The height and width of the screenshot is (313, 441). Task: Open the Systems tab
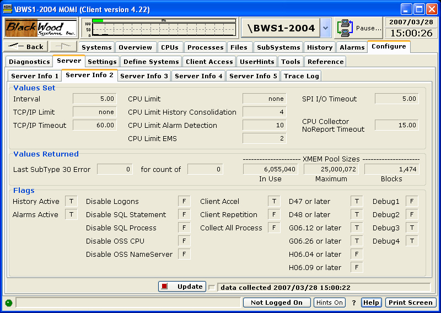pyautogui.click(x=96, y=47)
